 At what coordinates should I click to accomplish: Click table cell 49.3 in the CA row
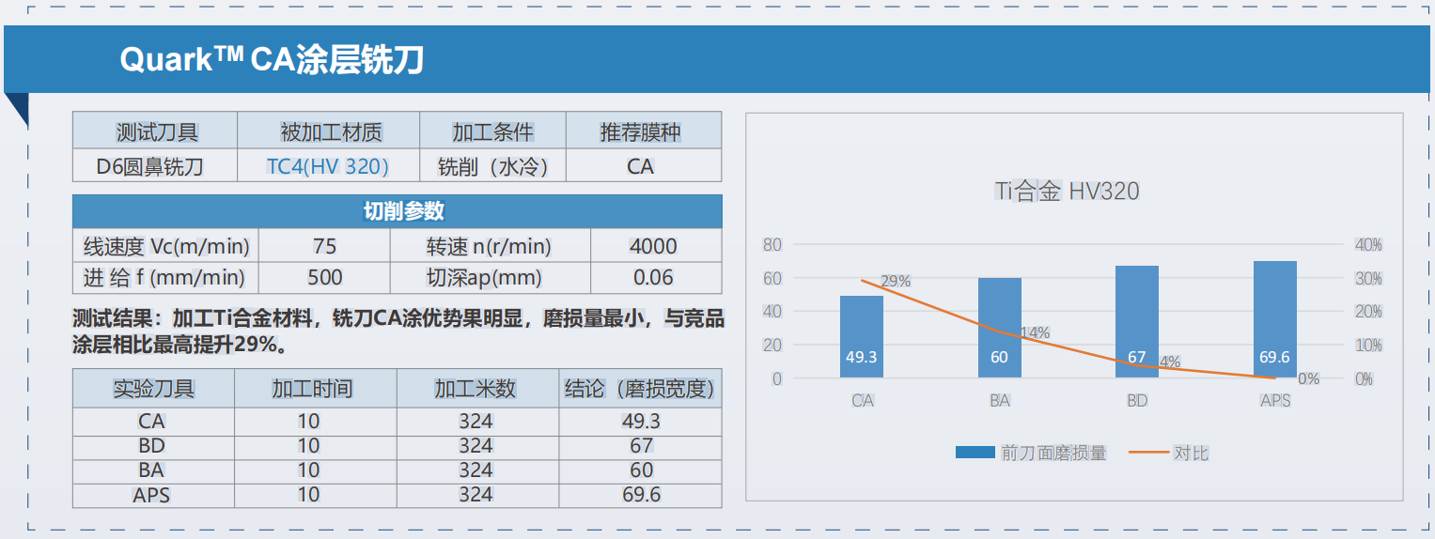[x=641, y=421]
